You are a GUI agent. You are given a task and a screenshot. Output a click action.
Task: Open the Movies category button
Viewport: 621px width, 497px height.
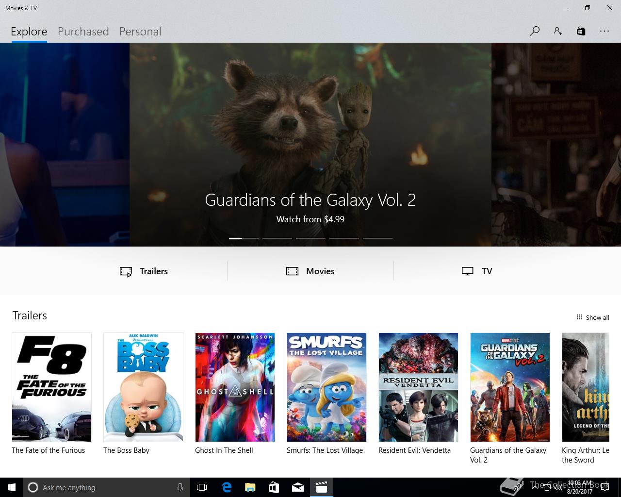click(310, 271)
